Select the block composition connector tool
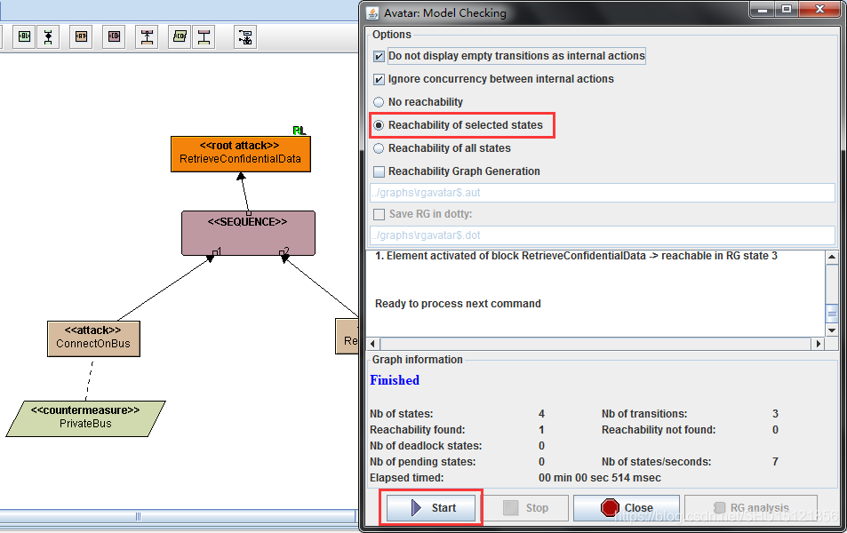This screenshot has height=533, width=847. click(x=49, y=36)
